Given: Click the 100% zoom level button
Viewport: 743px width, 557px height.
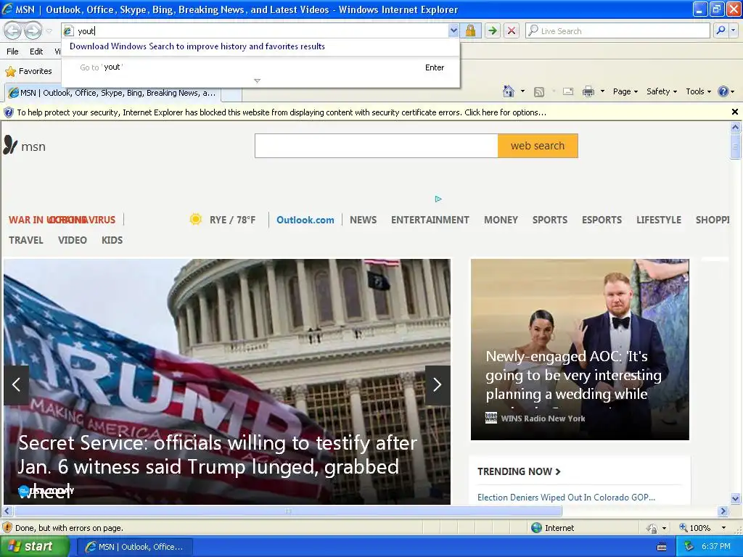Looking at the screenshot, I should click(x=694, y=528).
